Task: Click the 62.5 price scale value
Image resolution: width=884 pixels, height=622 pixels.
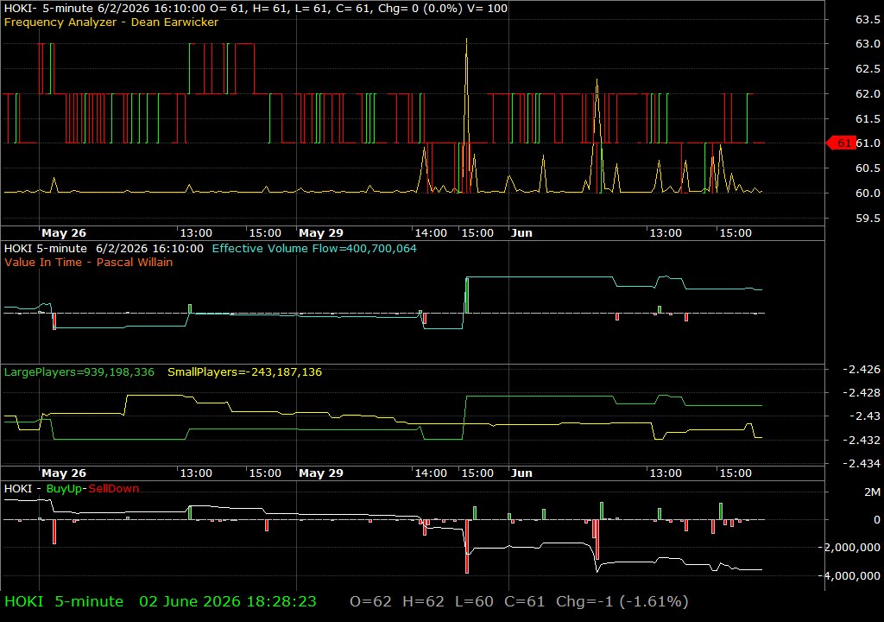Action: (x=868, y=68)
